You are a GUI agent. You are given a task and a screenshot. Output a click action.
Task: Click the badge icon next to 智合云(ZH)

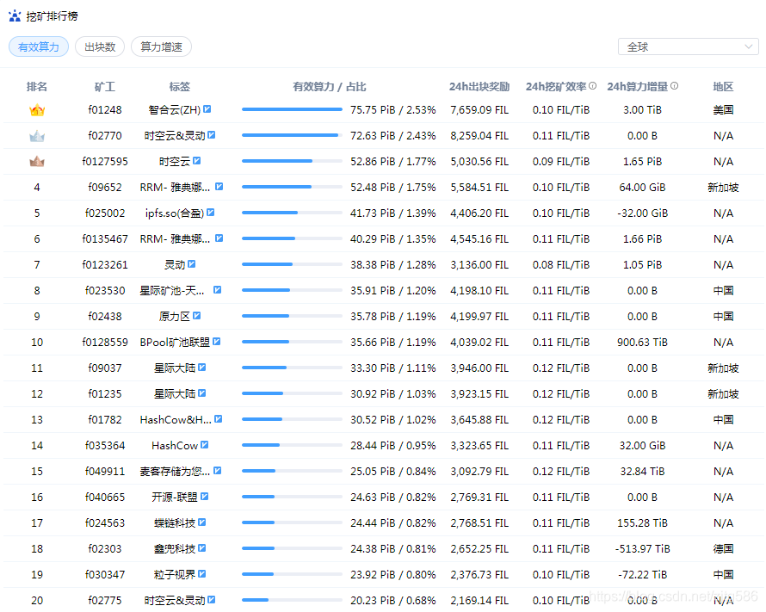point(207,109)
